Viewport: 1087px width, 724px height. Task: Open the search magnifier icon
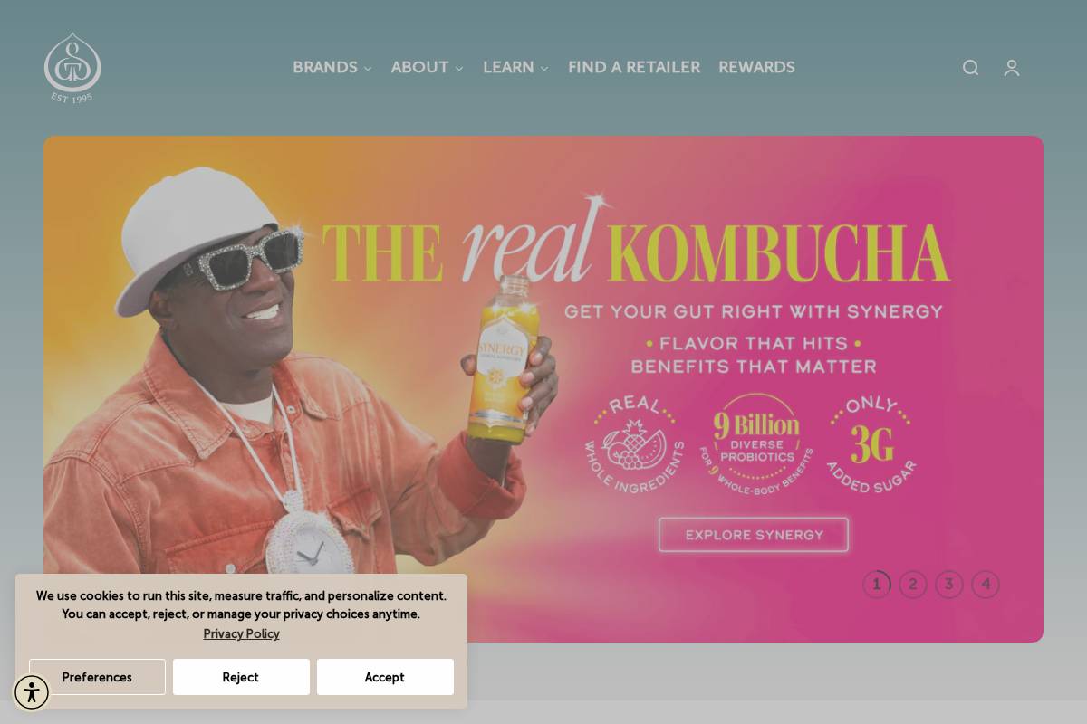coord(970,68)
